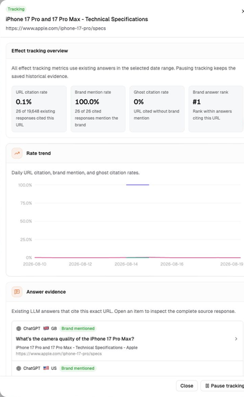Click the 2026-08-10 axis date label
The height and width of the screenshot is (397, 244).
click(x=34, y=264)
